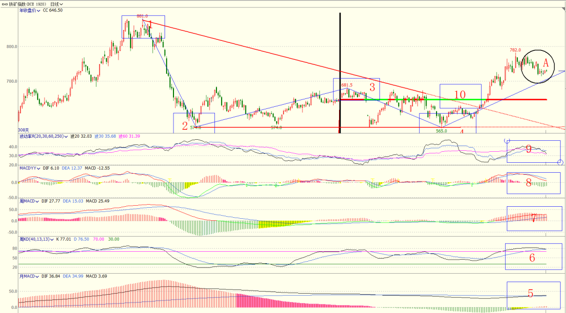
Task: Open the 周MACD indicator dropdown
Action: point(28,201)
